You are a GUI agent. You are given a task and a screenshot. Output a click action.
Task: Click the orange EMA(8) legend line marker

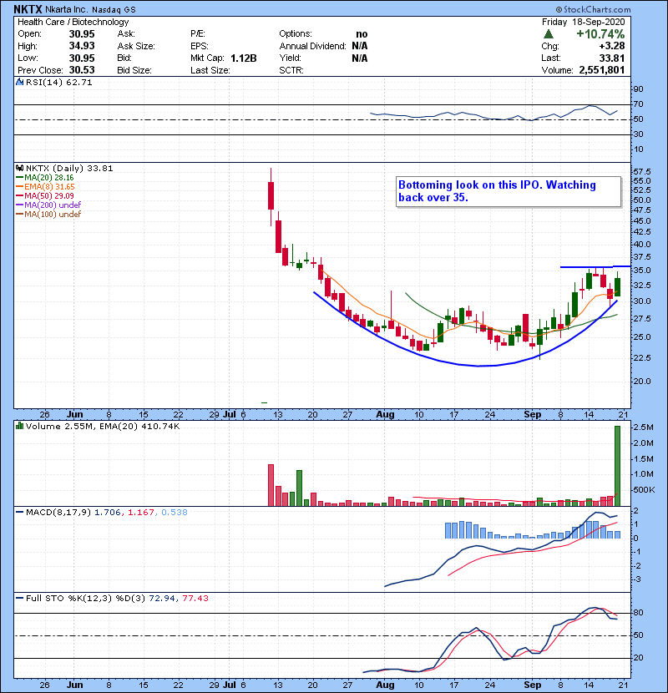click(x=19, y=187)
